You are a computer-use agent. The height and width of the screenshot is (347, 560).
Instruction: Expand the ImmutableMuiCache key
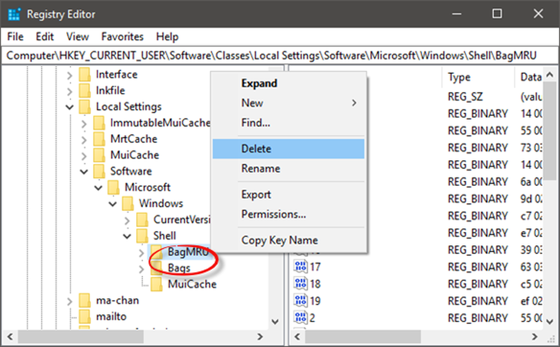coord(84,124)
